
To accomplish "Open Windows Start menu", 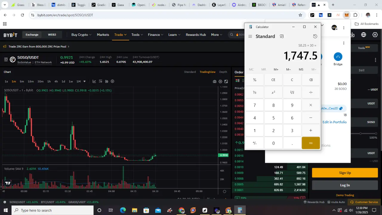I will [6, 210].
